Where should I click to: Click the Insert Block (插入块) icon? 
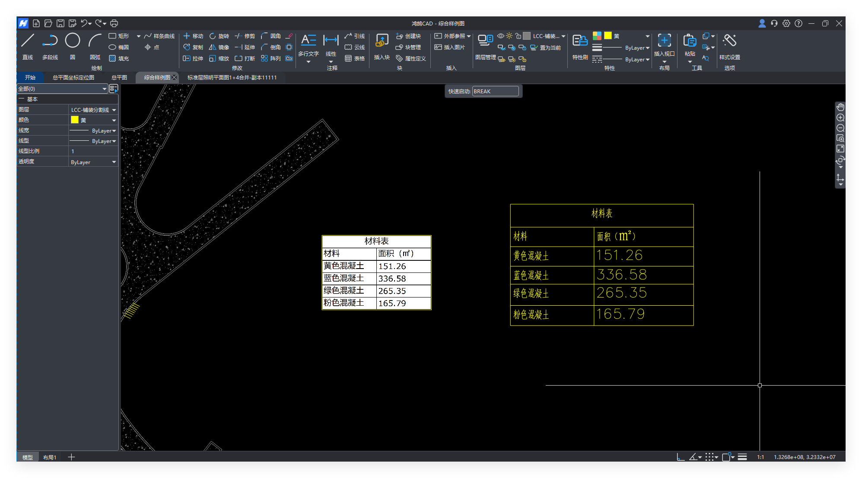[x=382, y=41]
